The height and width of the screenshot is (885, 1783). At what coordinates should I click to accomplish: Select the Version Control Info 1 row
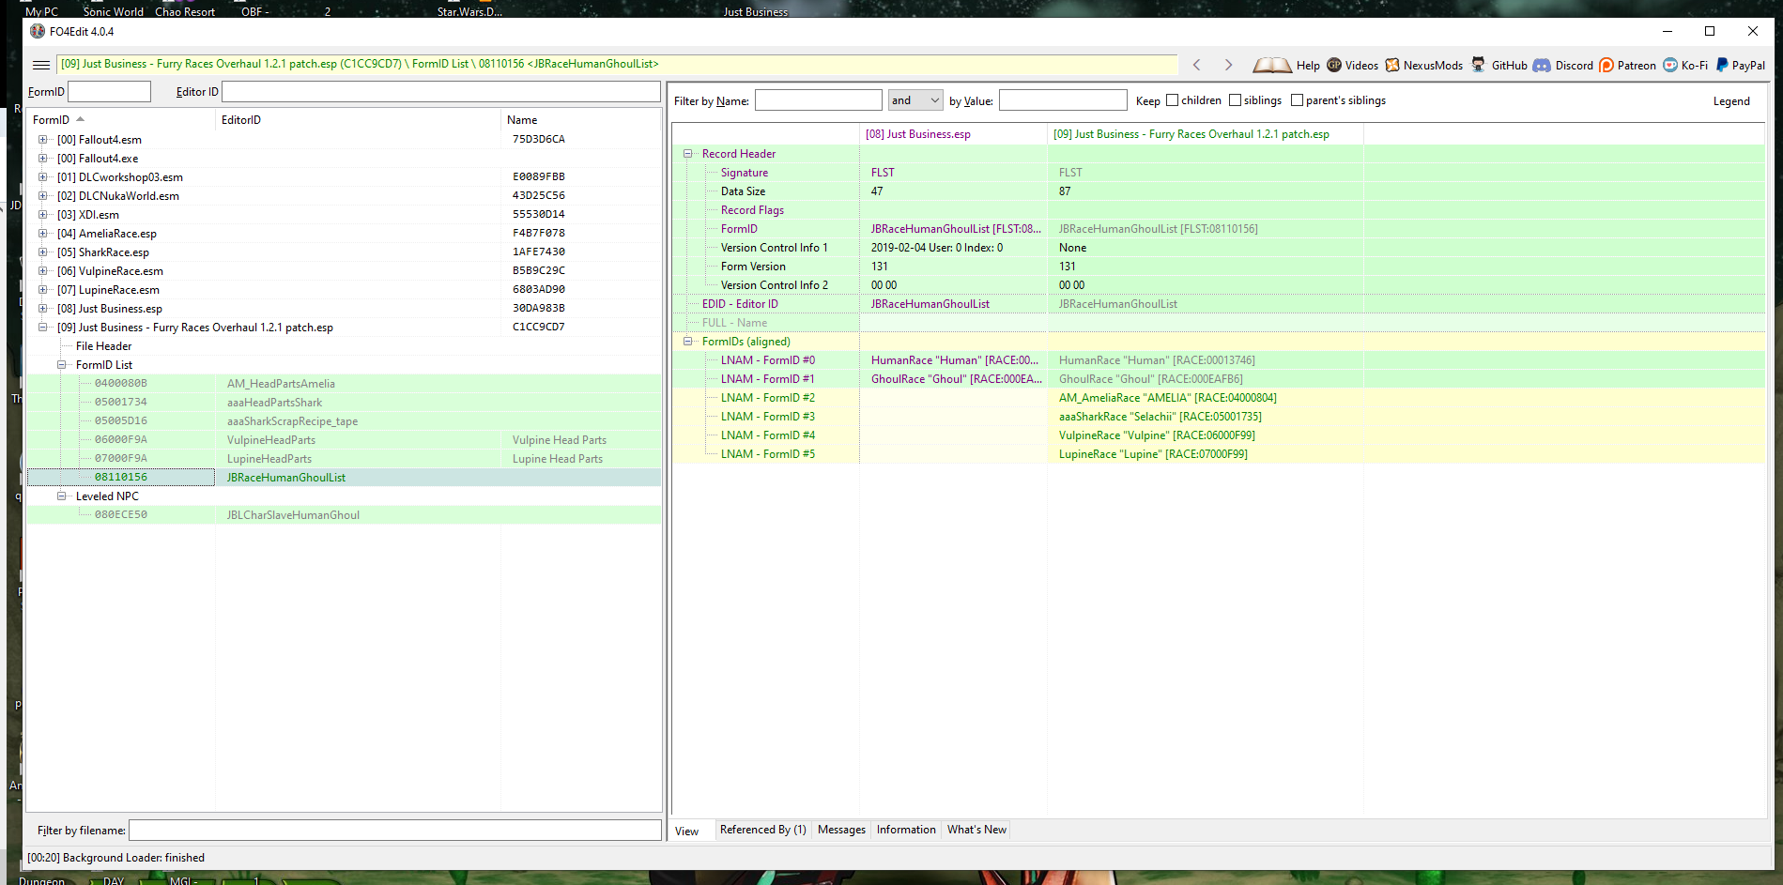pos(1218,247)
